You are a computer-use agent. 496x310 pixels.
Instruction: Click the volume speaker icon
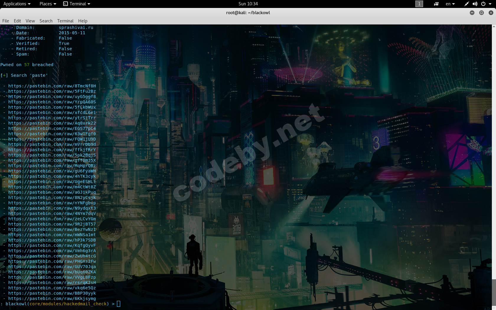click(x=475, y=4)
